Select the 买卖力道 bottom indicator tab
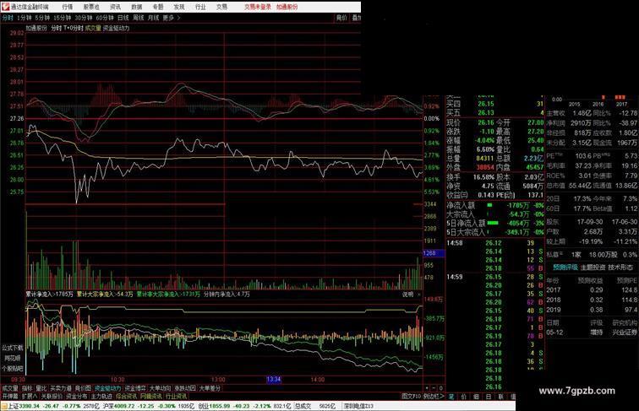This screenshot has height=411, width=639. point(61,388)
